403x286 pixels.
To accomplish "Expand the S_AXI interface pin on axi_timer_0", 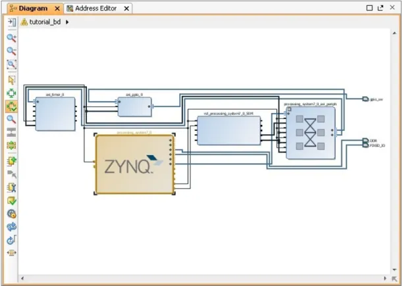I will [x=34, y=101].
